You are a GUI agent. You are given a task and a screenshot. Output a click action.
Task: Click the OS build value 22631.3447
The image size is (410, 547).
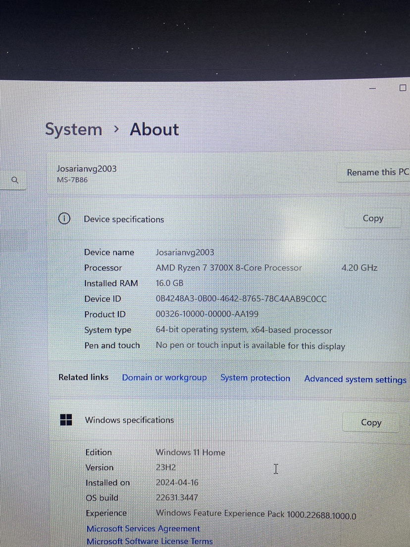click(x=177, y=497)
